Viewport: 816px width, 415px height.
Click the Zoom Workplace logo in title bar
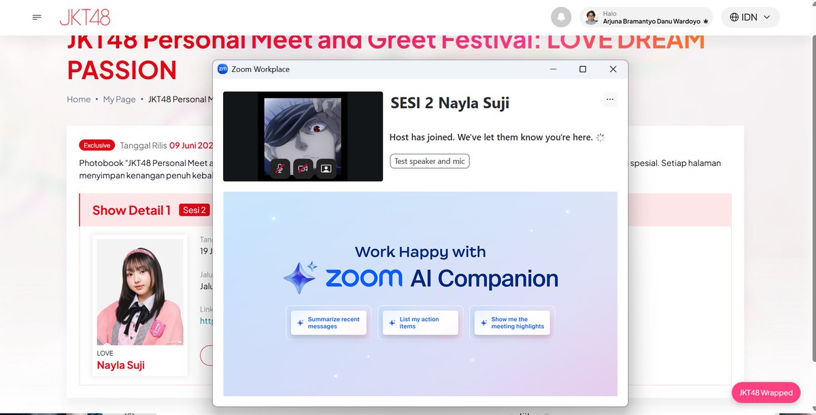point(222,69)
